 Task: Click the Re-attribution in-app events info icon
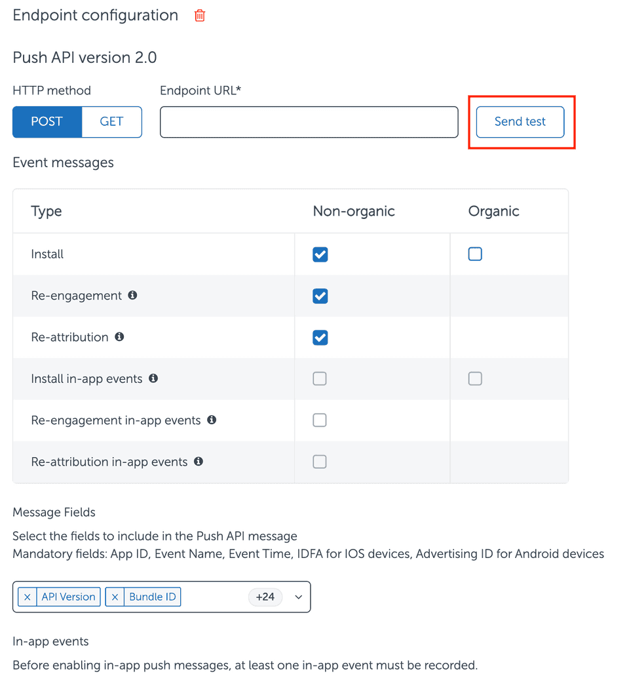click(x=199, y=461)
